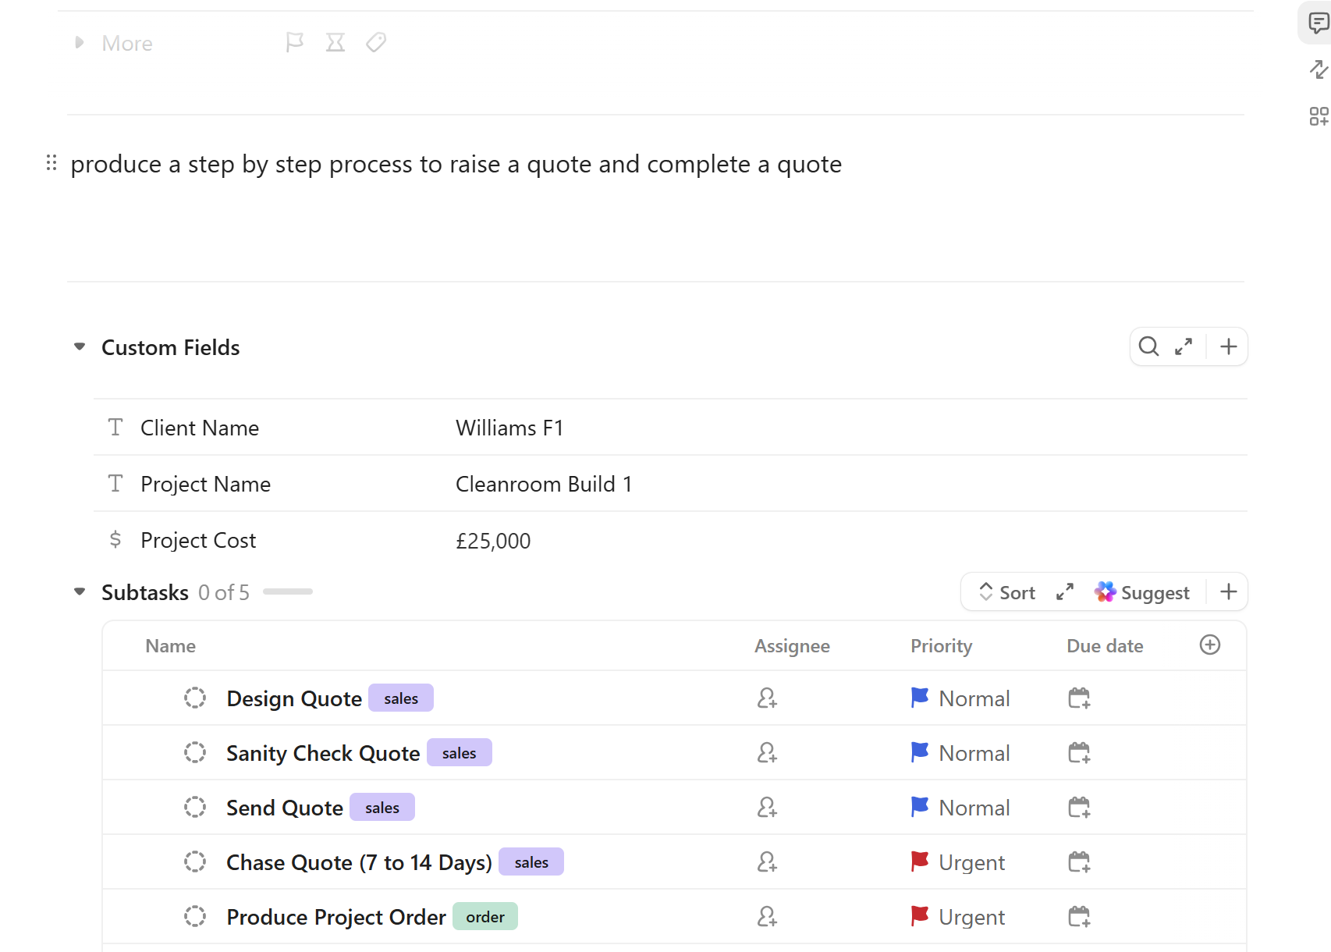Open the Chase Quote (7 to 14 Days) subtask
This screenshot has height=952, width=1331.
[x=359, y=862]
